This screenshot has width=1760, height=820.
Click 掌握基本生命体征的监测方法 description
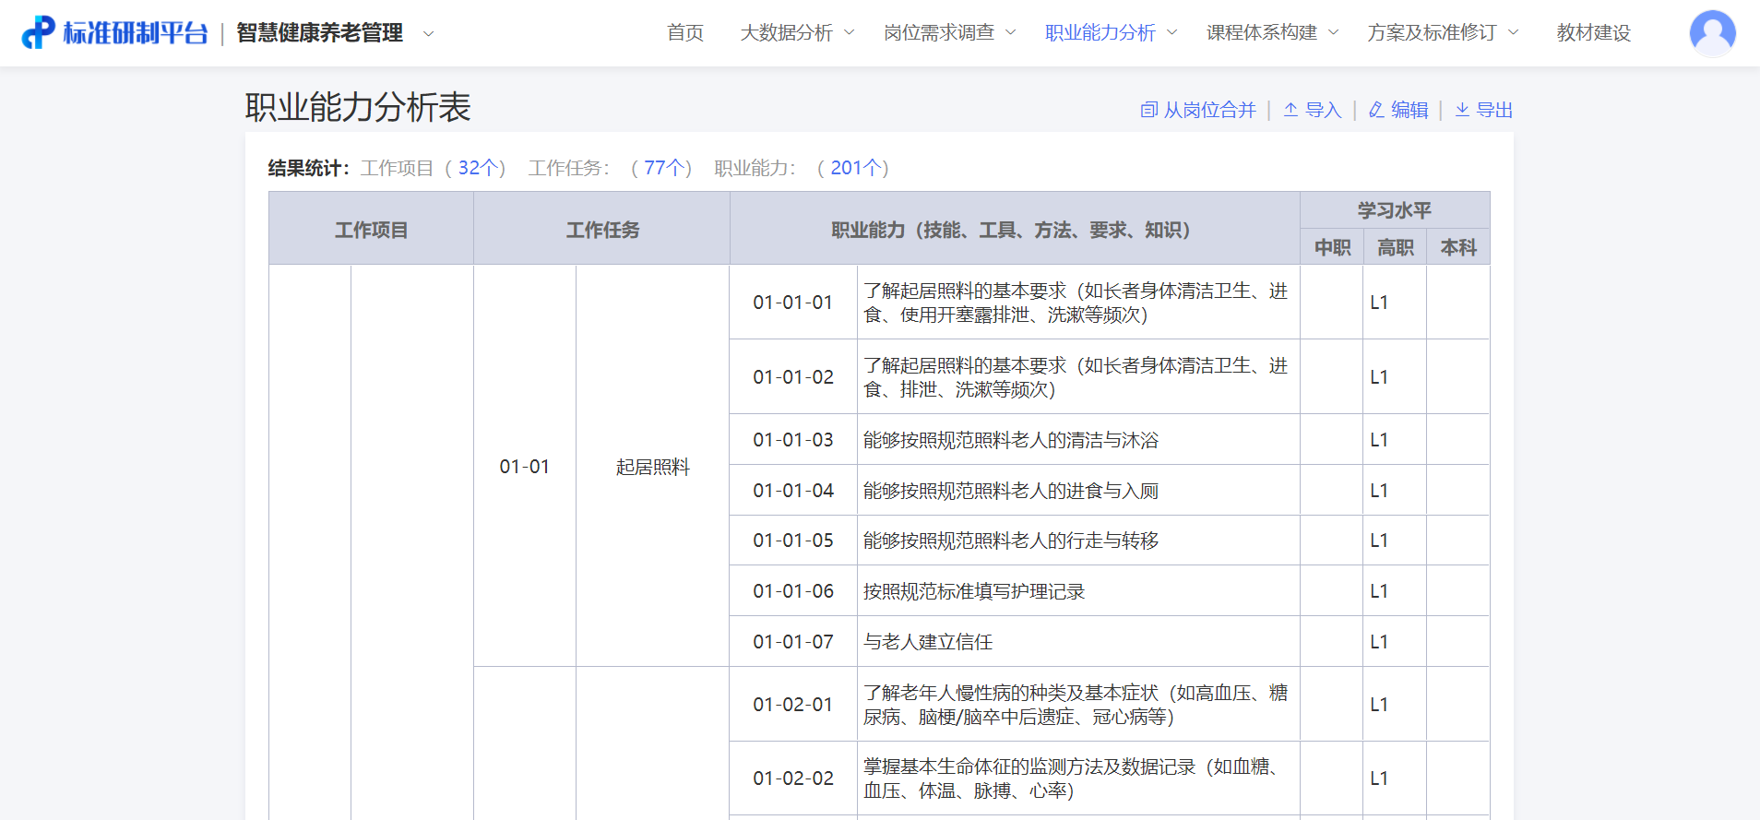tap(1078, 778)
